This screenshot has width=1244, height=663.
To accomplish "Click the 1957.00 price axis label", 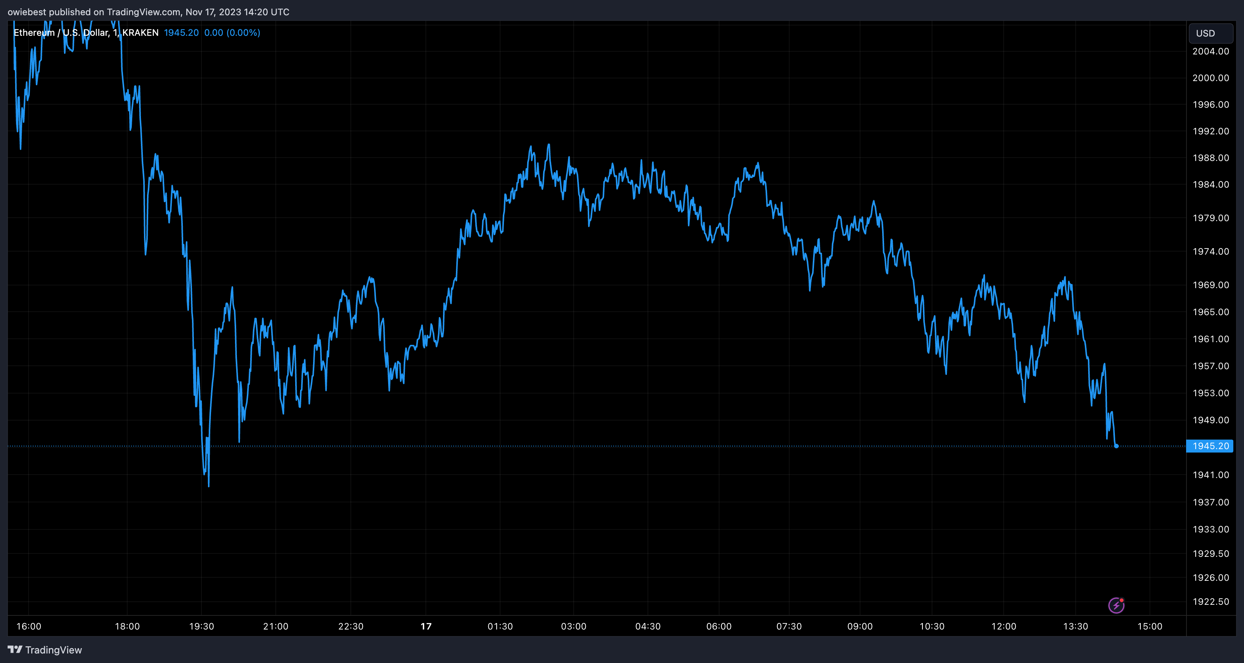I will pos(1211,366).
